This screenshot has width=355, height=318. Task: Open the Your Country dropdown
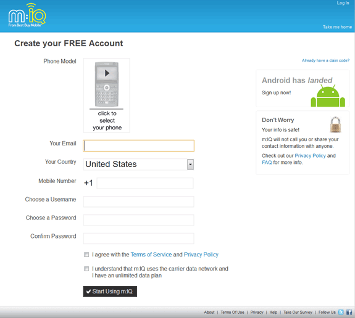click(x=138, y=165)
